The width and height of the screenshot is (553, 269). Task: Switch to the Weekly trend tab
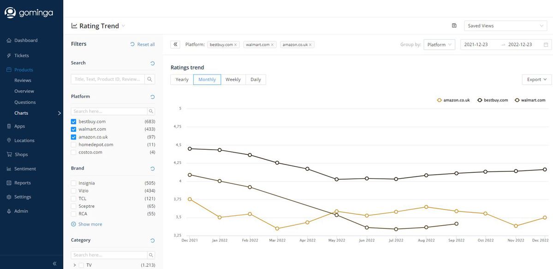point(233,80)
